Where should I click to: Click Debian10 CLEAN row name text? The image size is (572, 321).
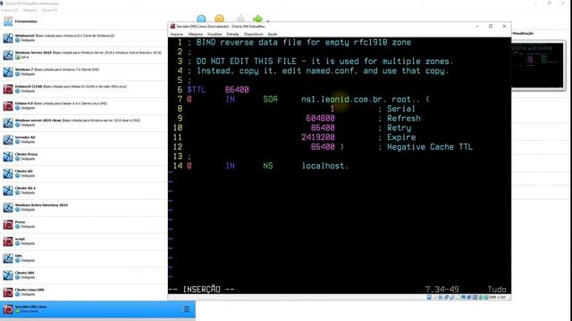click(29, 86)
